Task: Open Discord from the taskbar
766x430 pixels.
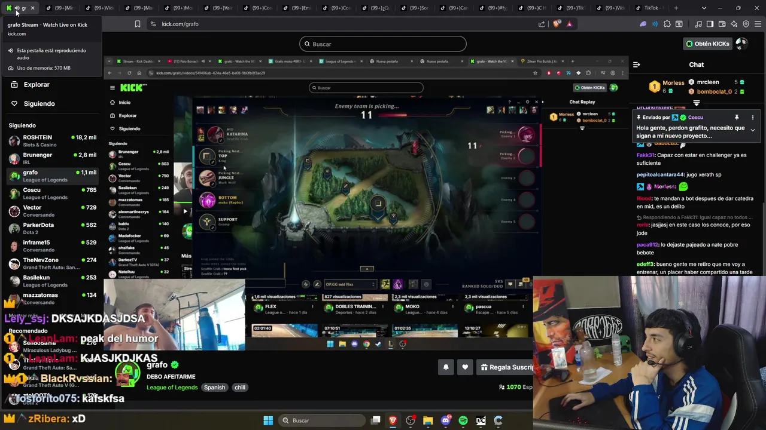Action: [x=446, y=420]
